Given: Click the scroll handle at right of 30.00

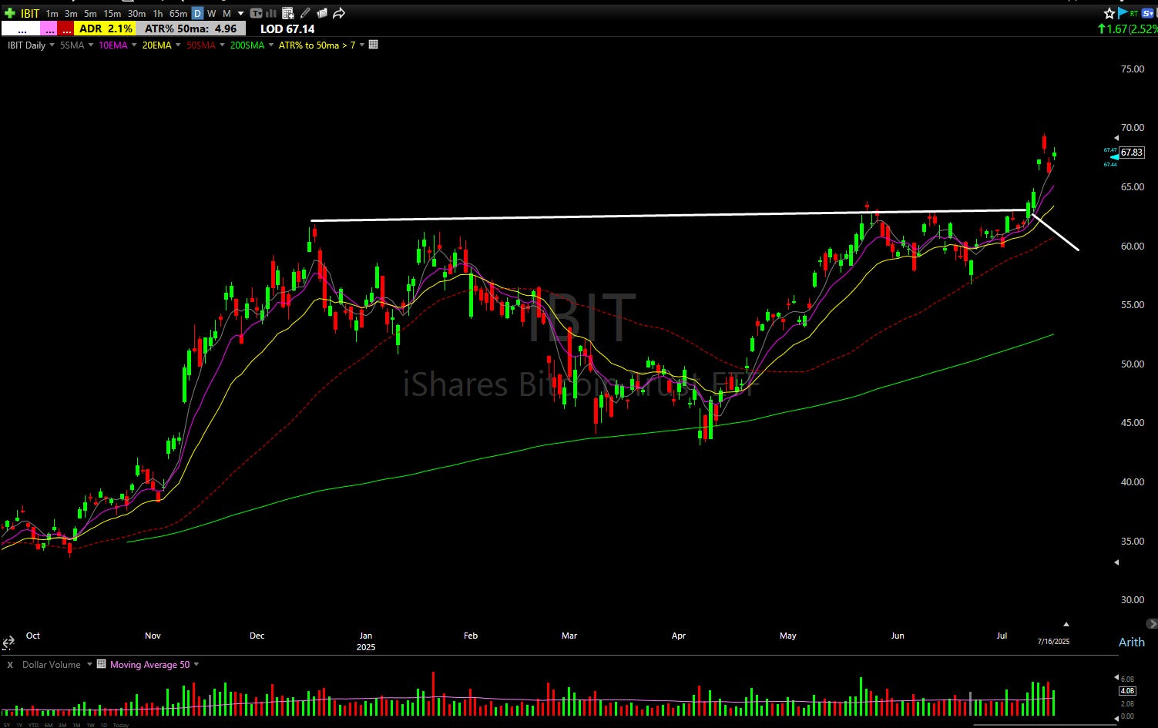Looking at the screenshot, I should point(1152,622).
